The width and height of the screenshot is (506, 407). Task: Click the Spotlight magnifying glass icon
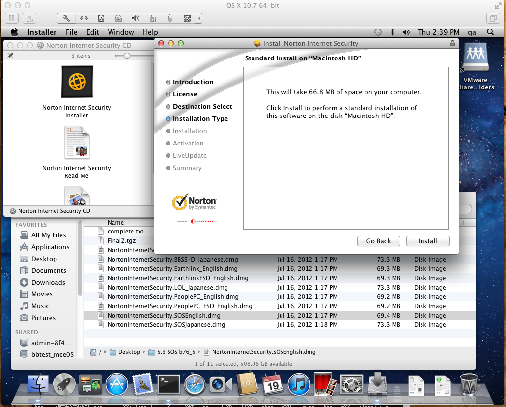(x=490, y=32)
